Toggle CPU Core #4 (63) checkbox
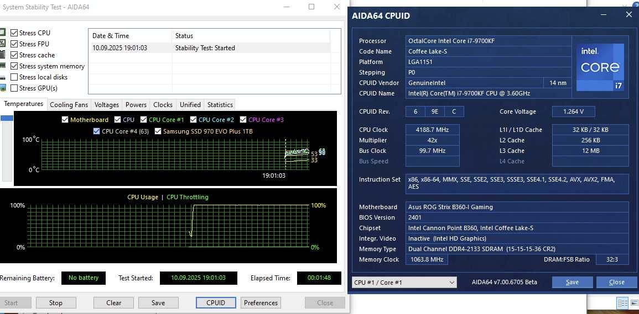The image size is (639, 314). pyautogui.click(x=96, y=131)
